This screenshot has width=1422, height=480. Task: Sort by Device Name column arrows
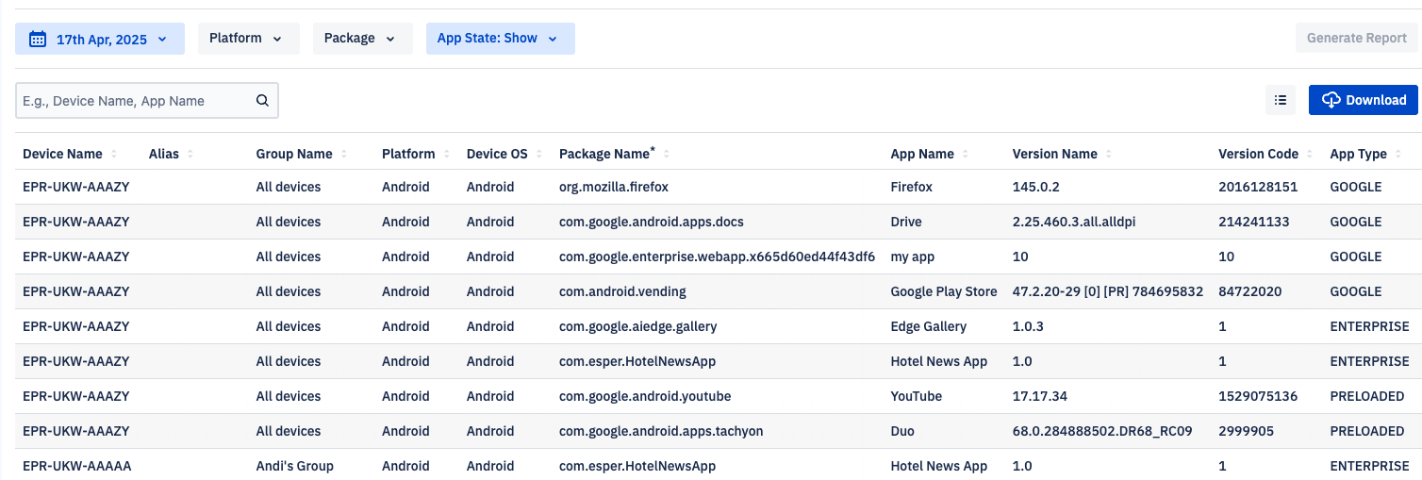pyautogui.click(x=114, y=154)
